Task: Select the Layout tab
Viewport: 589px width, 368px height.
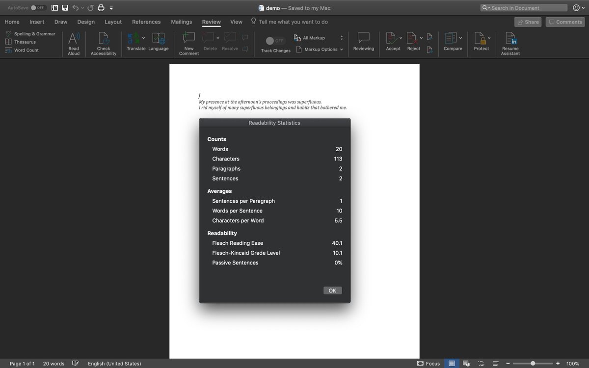Action: click(113, 22)
